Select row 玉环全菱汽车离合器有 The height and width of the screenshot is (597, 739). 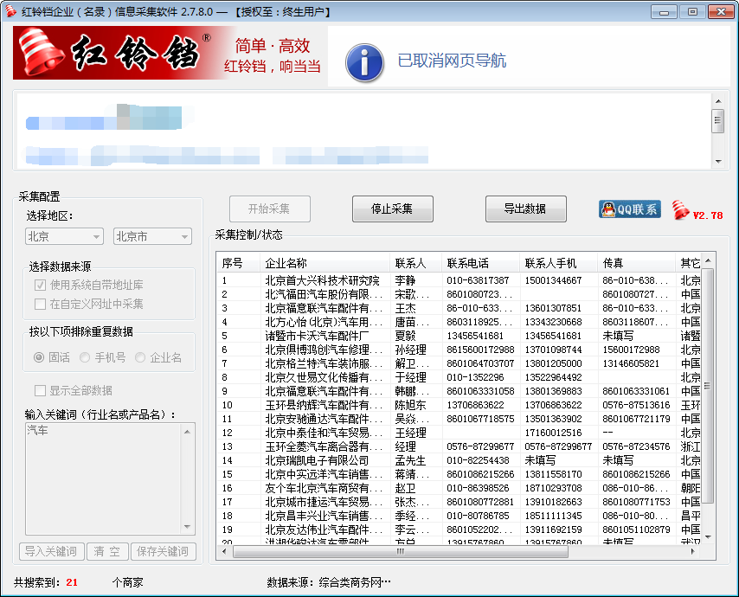click(459, 446)
